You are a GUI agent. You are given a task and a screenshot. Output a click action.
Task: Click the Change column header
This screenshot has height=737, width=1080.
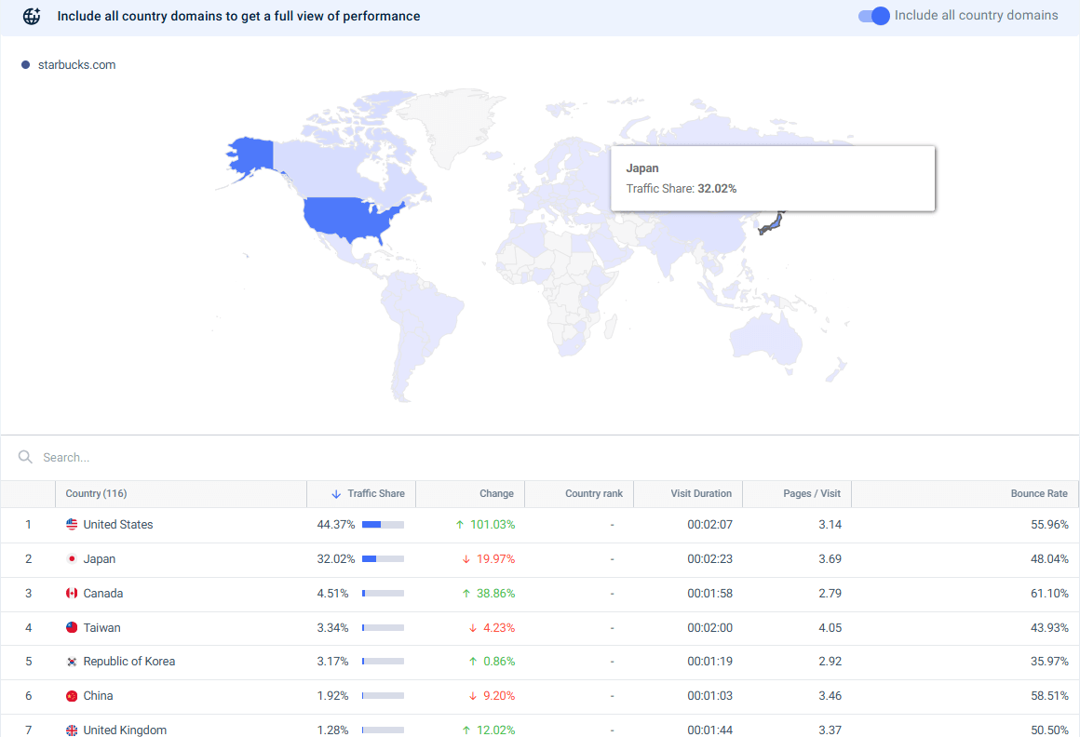coord(496,494)
